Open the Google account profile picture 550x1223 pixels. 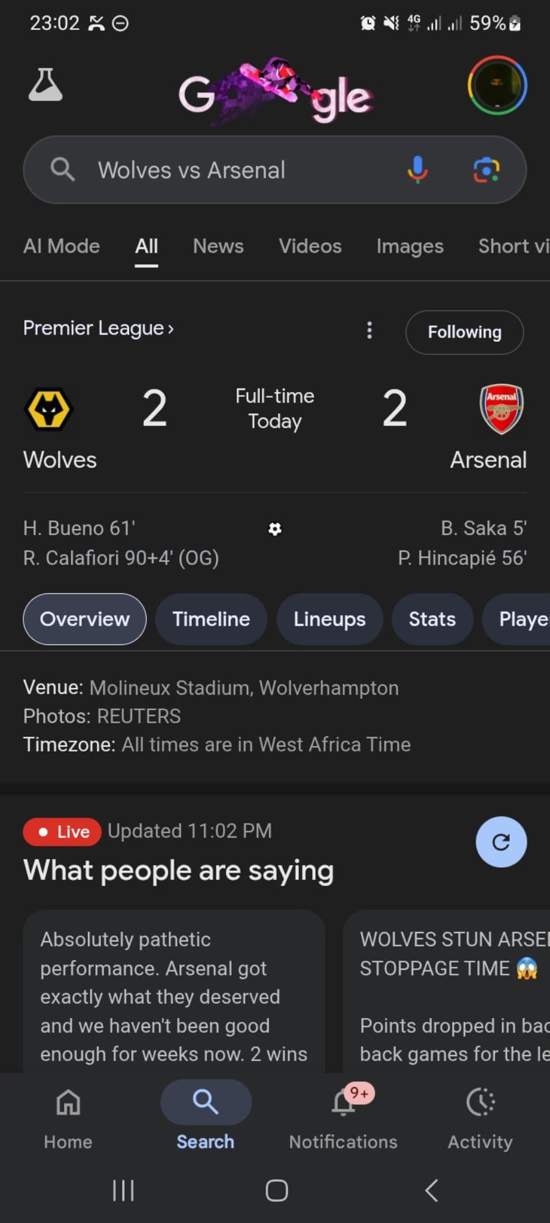pyautogui.click(x=497, y=85)
